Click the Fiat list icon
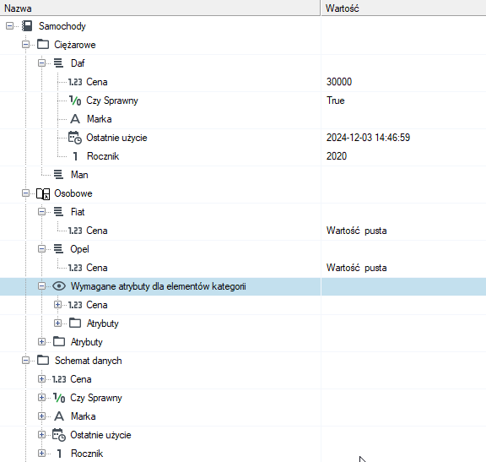 pos(58,212)
